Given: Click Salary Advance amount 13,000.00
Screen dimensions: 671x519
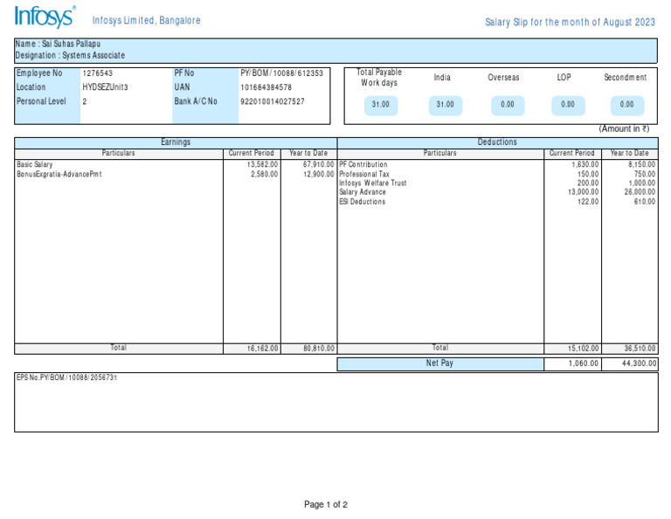Looking at the screenshot, I should [584, 192].
